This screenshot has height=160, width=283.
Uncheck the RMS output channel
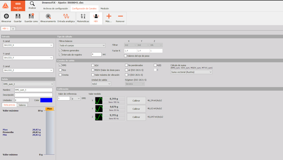(x=60, y=65)
